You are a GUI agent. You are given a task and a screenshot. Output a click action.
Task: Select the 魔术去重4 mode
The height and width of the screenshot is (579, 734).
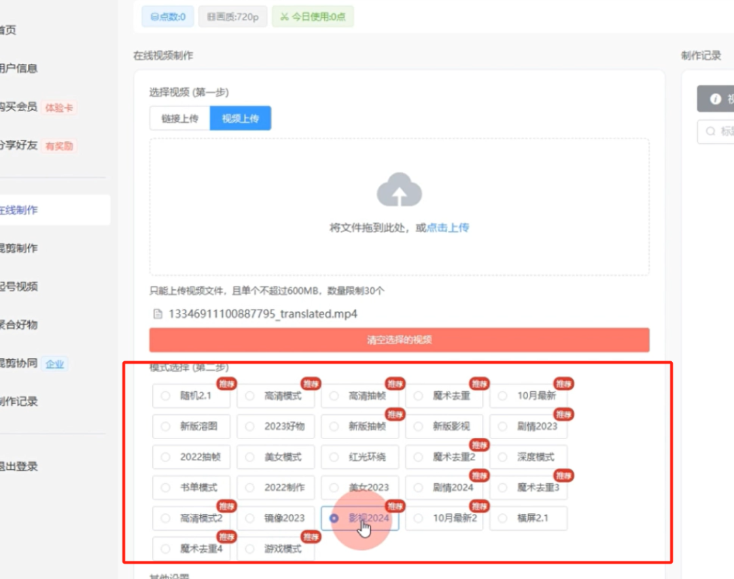[x=192, y=548]
